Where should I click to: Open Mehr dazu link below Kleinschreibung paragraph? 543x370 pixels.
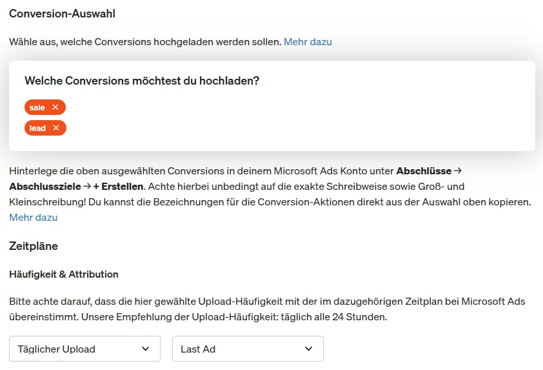34,218
